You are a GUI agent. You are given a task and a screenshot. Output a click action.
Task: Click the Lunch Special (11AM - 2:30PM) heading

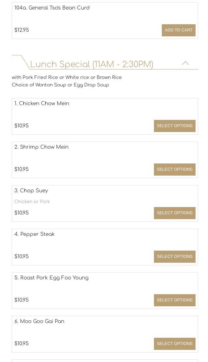[x=92, y=64]
